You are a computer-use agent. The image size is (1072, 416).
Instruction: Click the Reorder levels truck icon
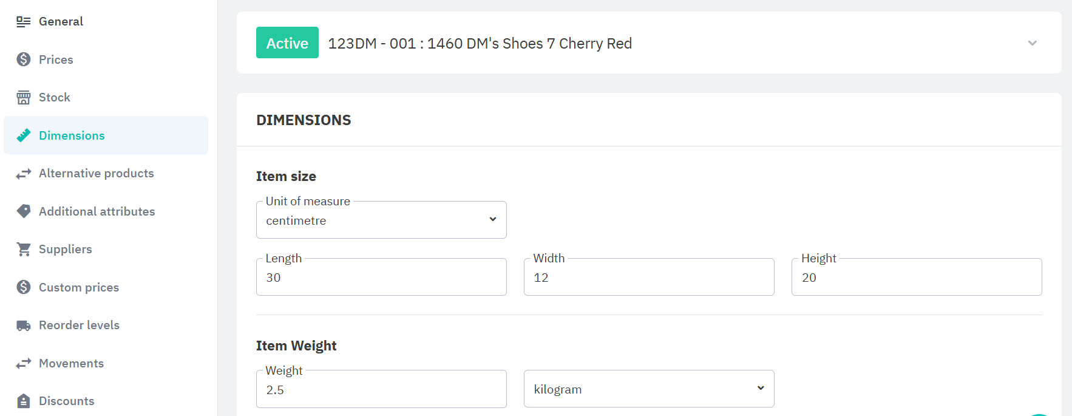24,326
